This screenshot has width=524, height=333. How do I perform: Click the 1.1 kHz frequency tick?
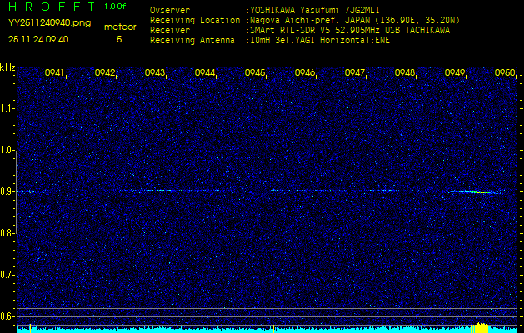[x=7, y=108]
